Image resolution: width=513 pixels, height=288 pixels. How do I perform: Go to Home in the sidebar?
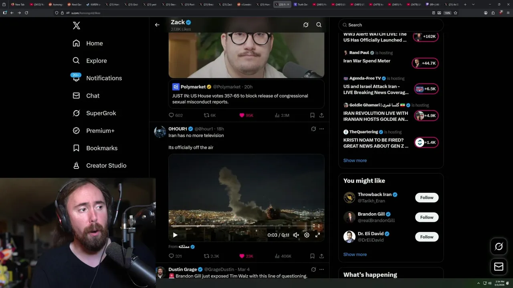(x=88, y=43)
